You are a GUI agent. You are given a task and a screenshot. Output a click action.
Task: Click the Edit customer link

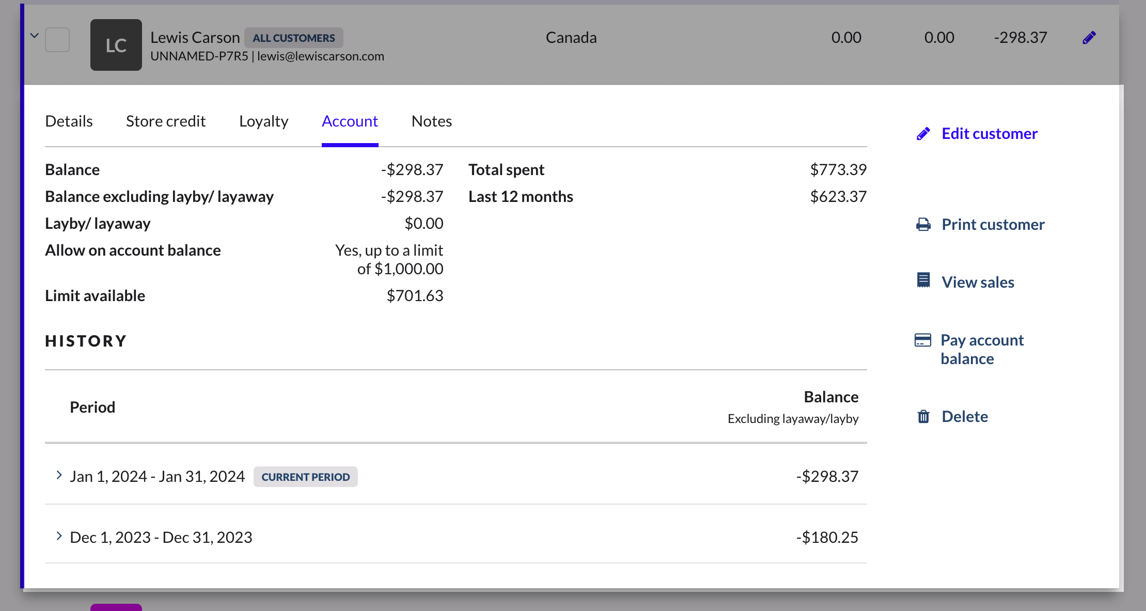[x=989, y=133]
